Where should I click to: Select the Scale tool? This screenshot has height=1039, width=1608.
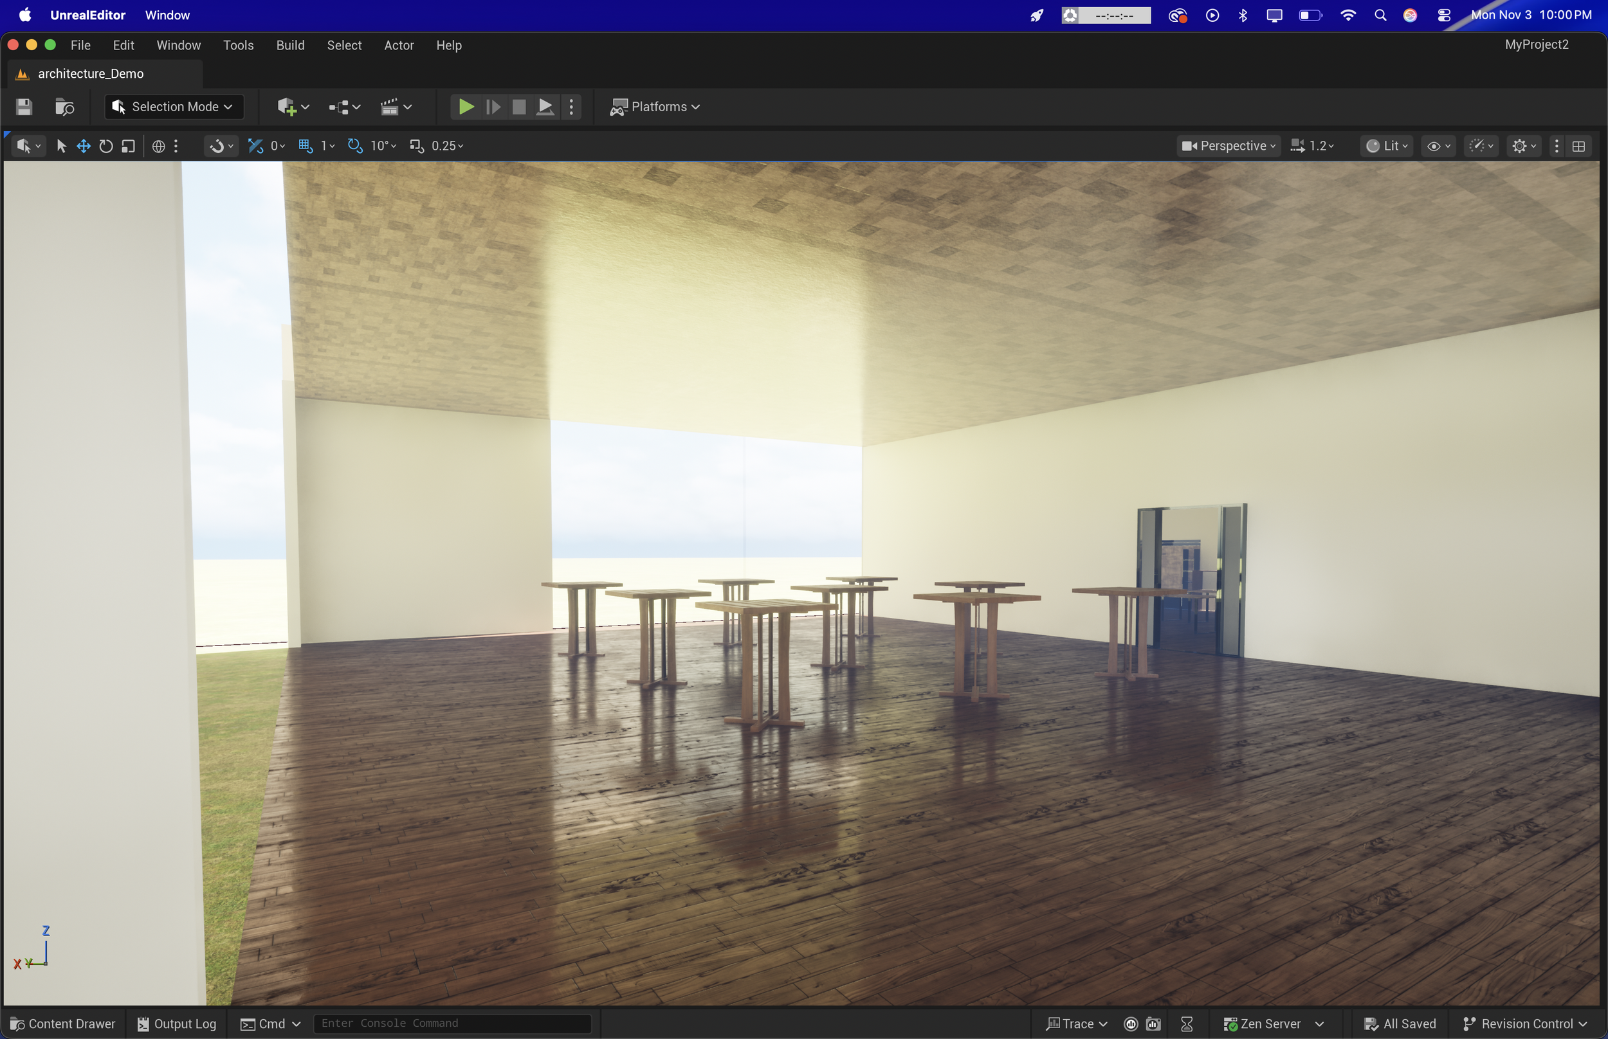[128, 146]
